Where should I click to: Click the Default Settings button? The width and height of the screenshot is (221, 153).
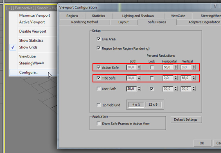[x=186, y=120]
